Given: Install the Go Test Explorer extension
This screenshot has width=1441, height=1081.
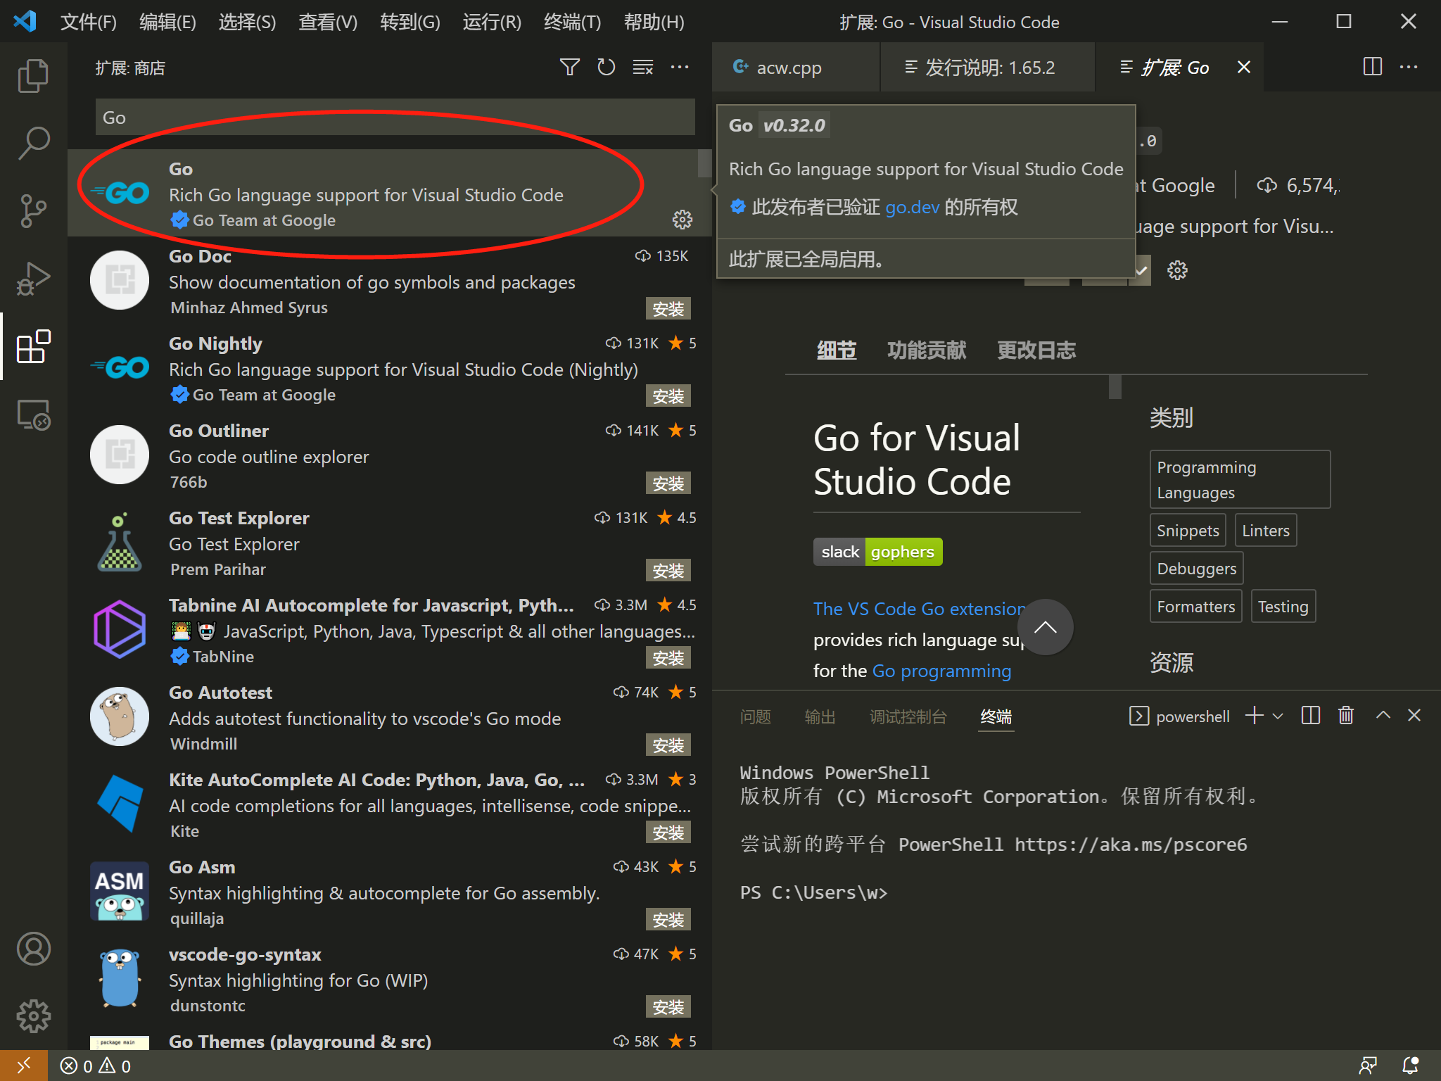Looking at the screenshot, I should tap(668, 570).
